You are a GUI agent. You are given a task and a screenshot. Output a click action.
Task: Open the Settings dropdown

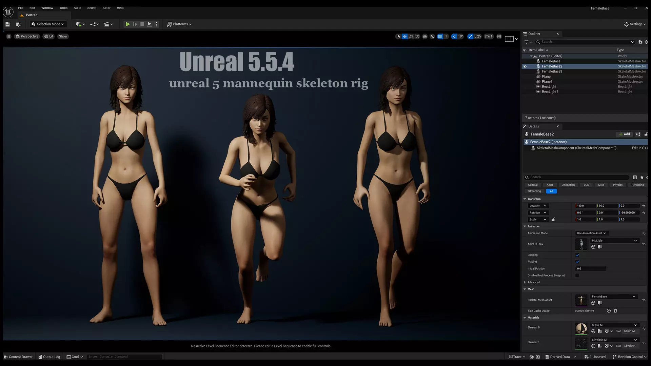[635, 24]
